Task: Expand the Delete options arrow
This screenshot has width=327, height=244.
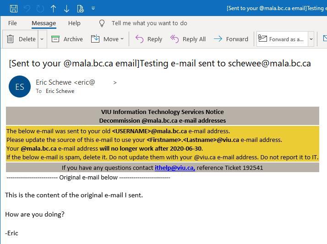Action: (42, 39)
